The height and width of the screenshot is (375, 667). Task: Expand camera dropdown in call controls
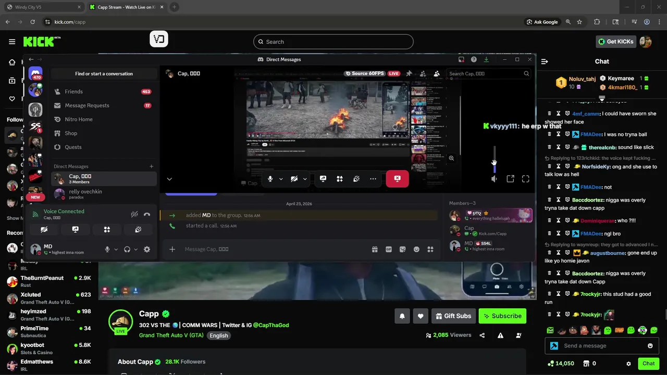305,179
